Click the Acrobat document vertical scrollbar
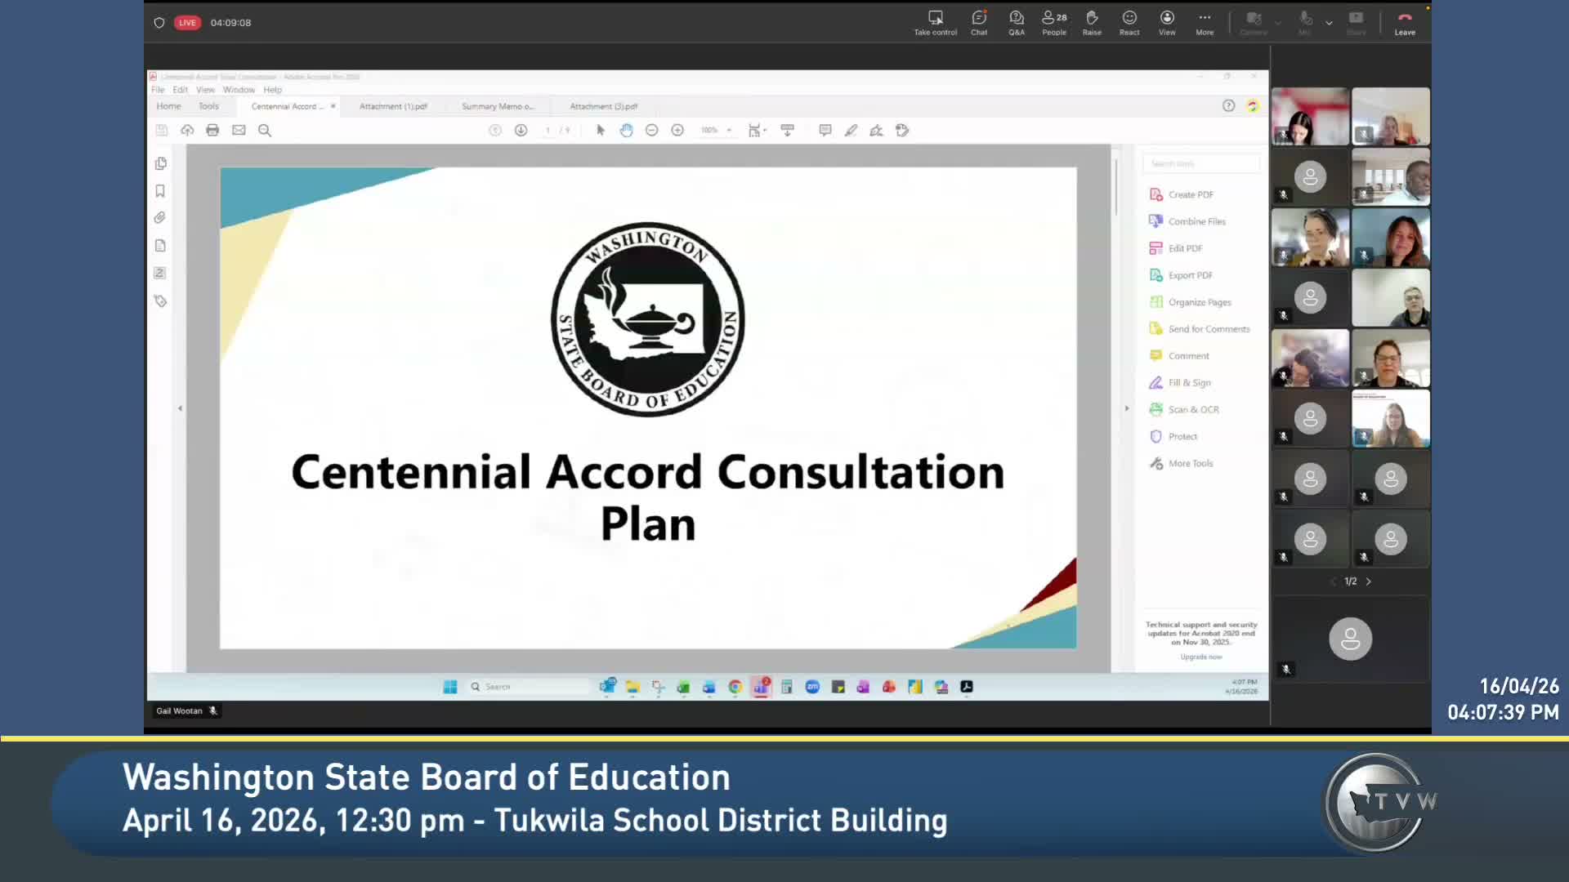1569x882 pixels. [1116, 188]
